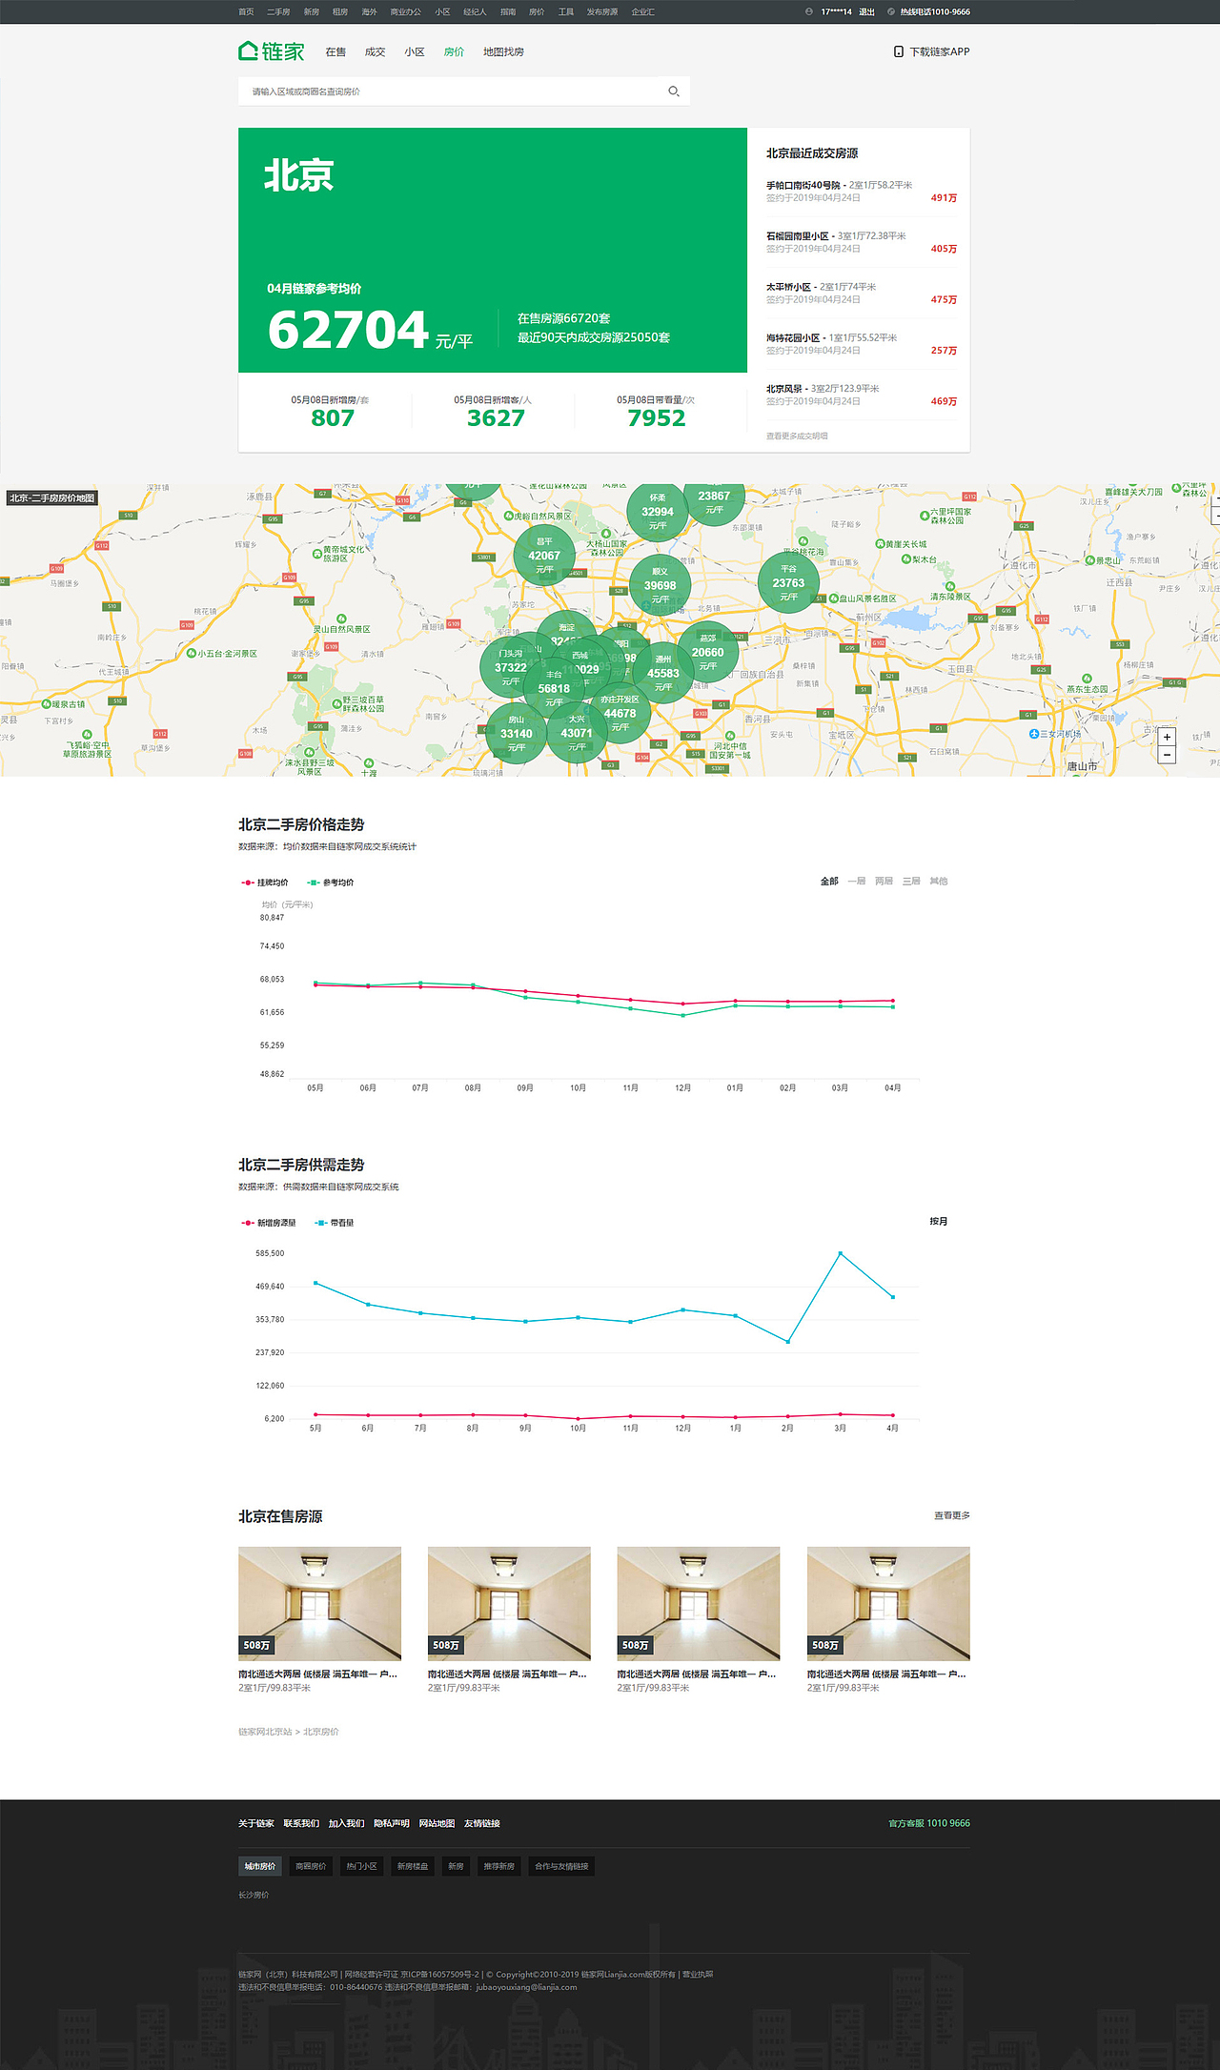
Task: Switch to footer tab 热门小区
Action: click(361, 1866)
